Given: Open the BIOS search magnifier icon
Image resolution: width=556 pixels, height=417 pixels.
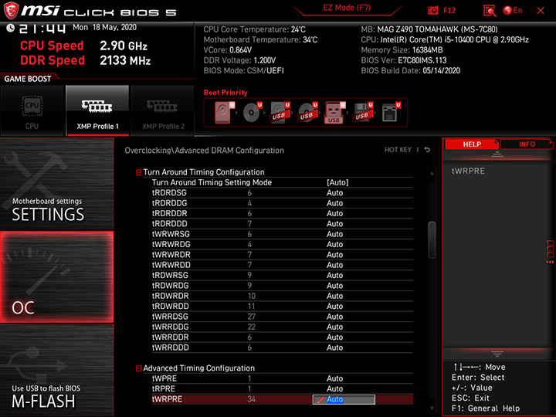Looking at the screenshot, I should (x=490, y=11).
